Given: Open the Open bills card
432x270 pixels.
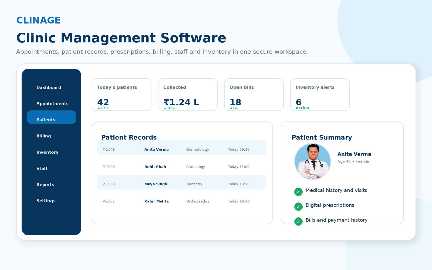Looking at the screenshot, I should pyautogui.click(x=254, y=95).
